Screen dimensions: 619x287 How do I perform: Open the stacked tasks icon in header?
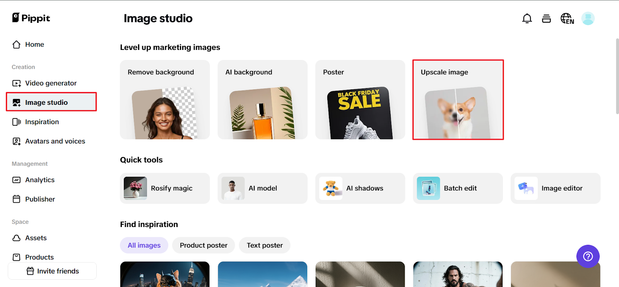coord(546,19)
